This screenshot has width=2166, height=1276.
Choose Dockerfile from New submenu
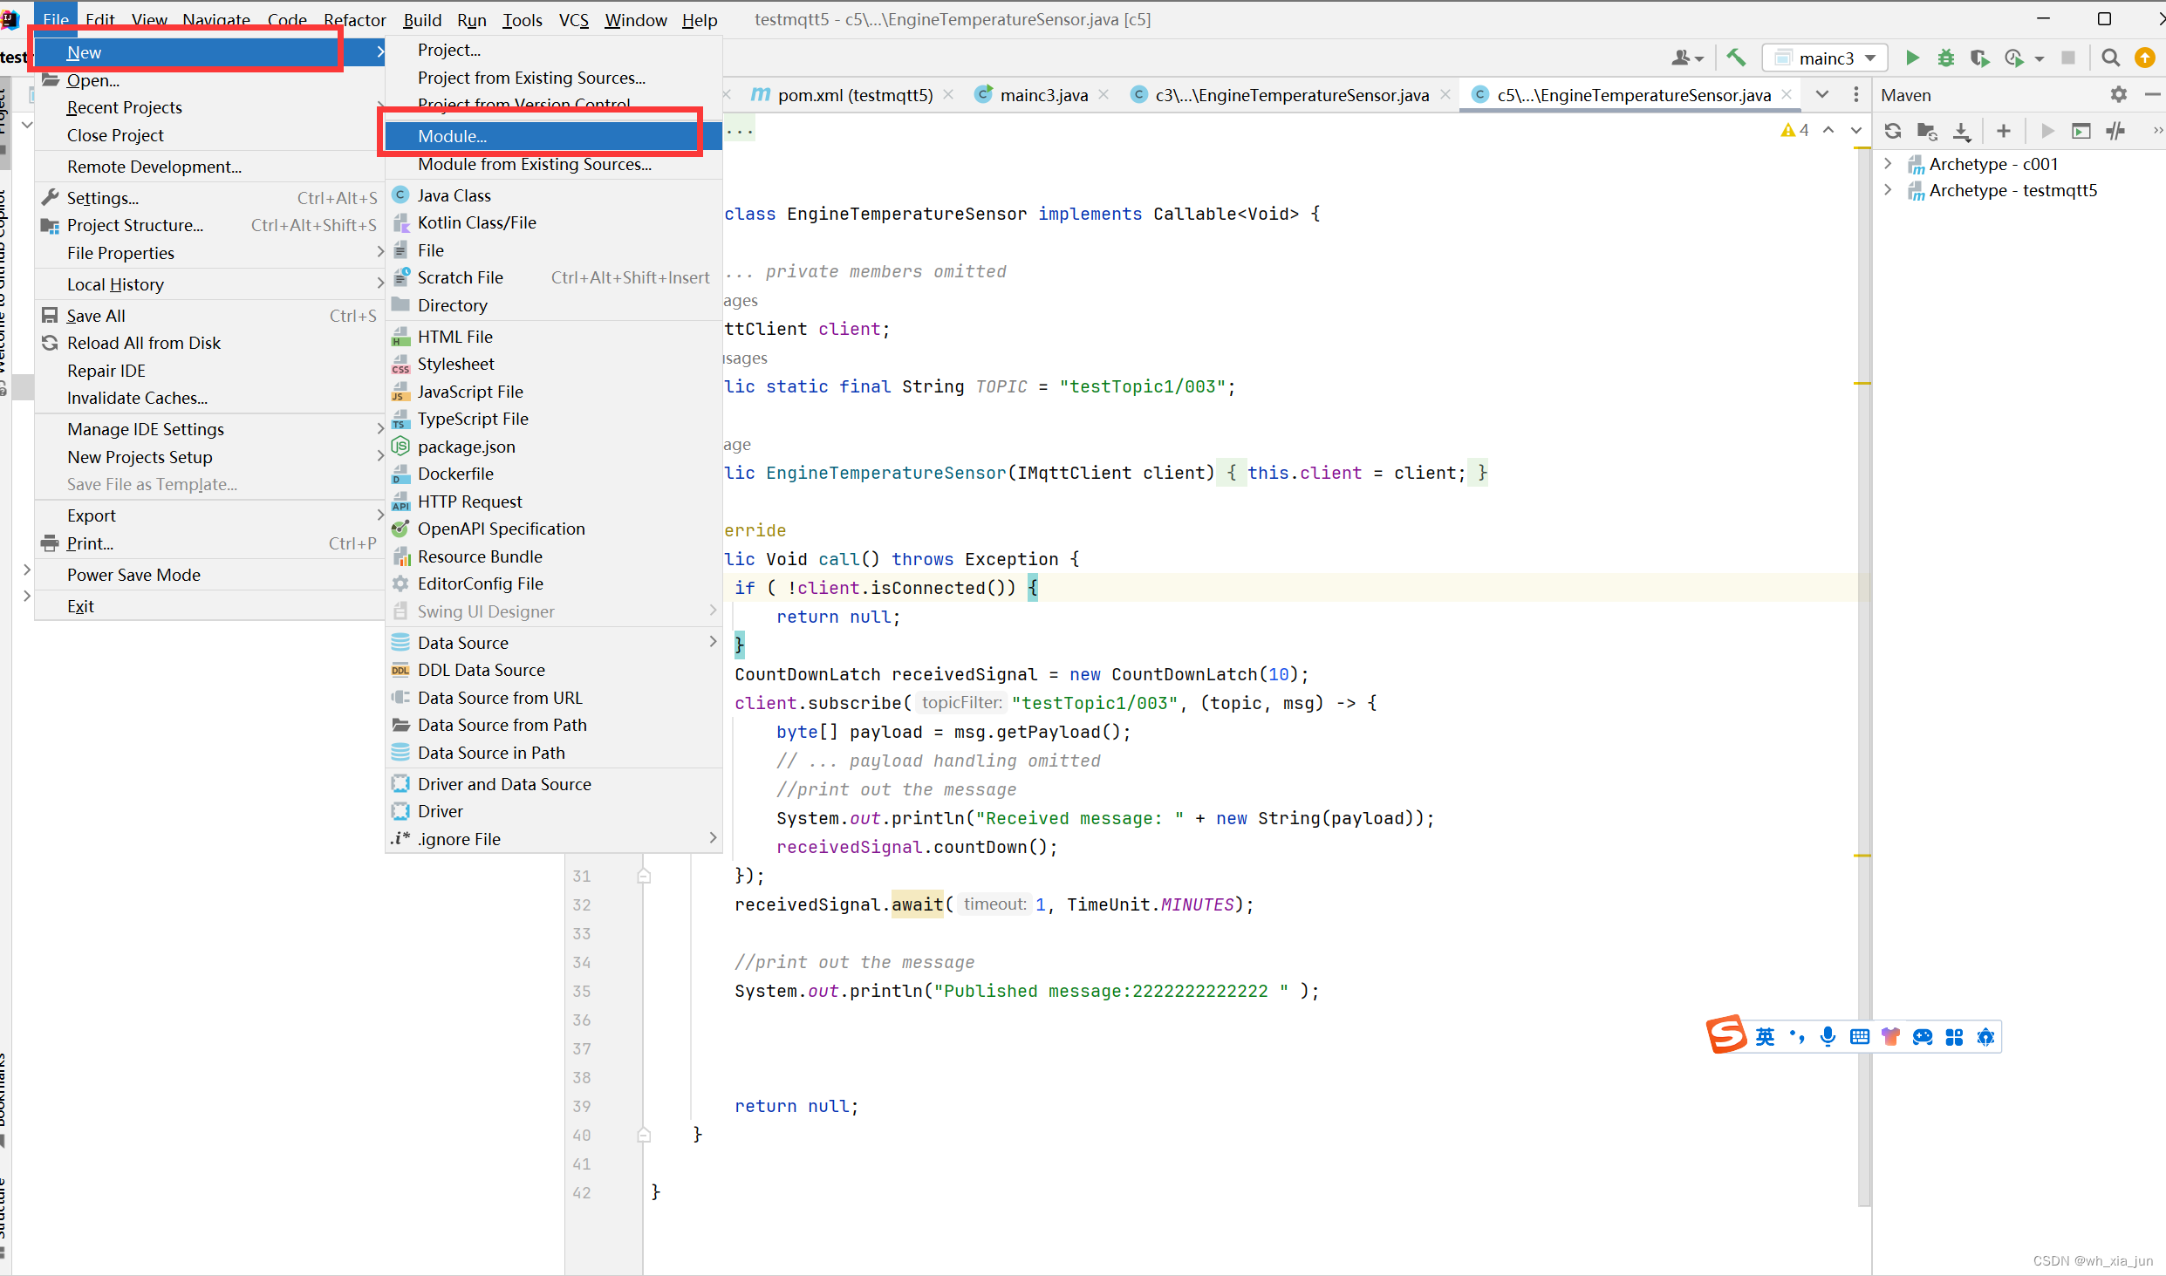[554, 474]
